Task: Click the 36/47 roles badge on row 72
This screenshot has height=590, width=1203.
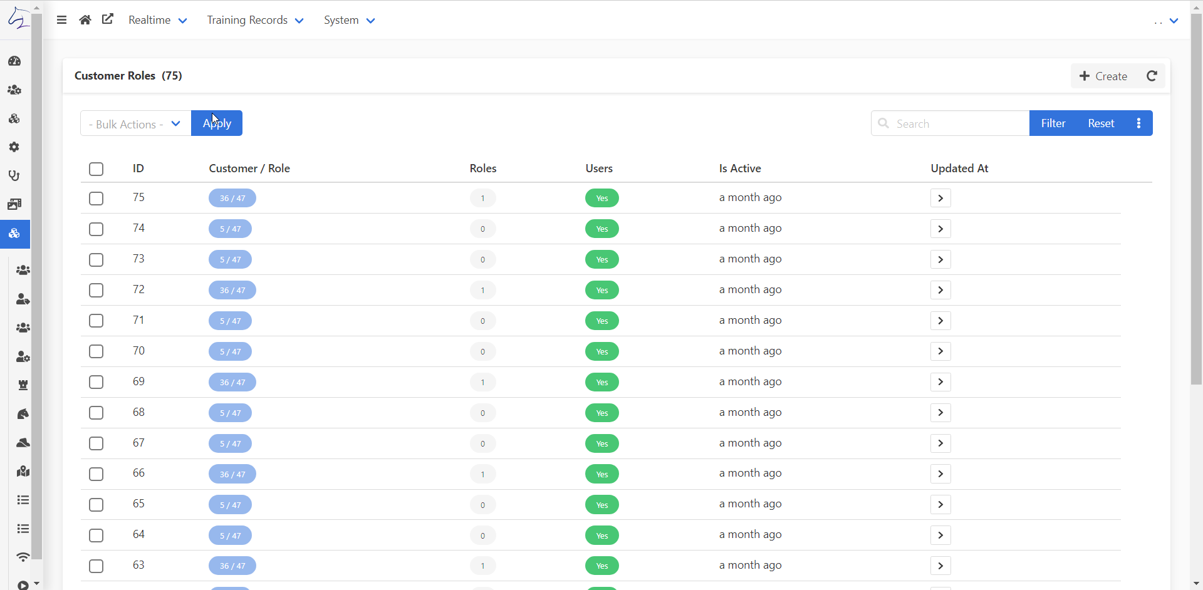Action: (x=232, y=289)
